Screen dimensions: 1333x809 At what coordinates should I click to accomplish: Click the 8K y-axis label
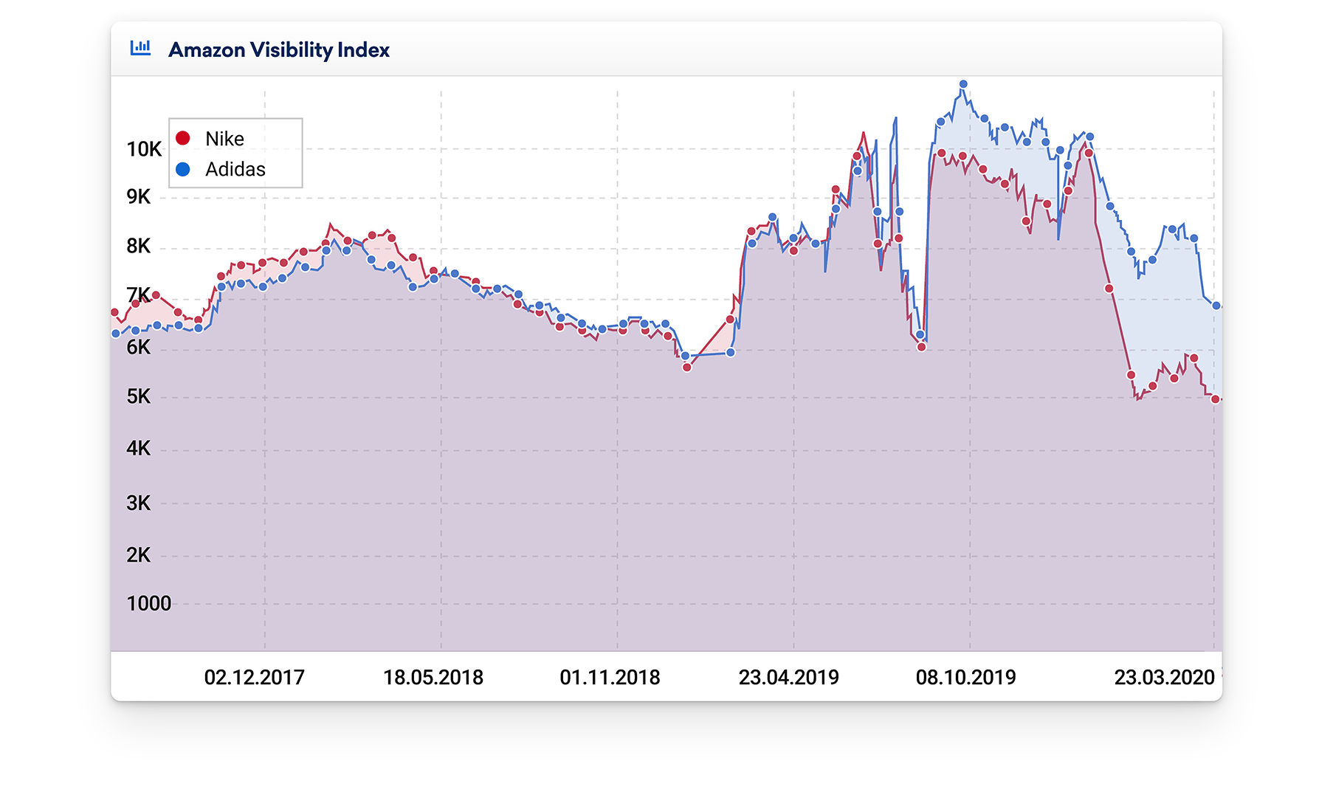[x=138, y=246]
